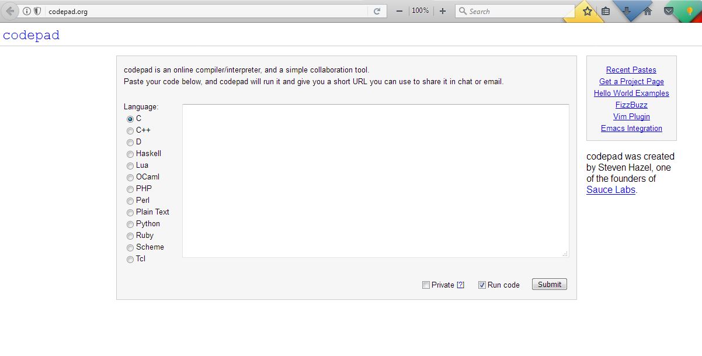Enable the Private checkbox
The image size is (702, 356).
[x=426, y=285]
